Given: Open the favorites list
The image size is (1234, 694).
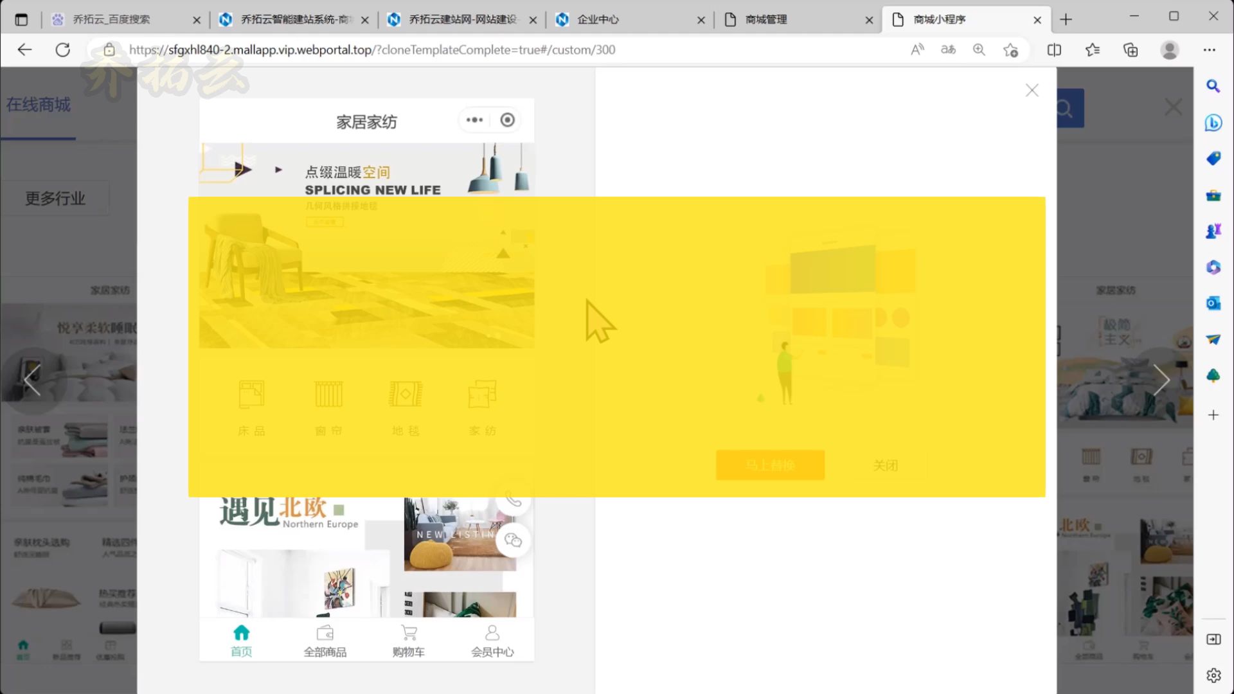Looking at the screenshot, I should pos(1093,49).
